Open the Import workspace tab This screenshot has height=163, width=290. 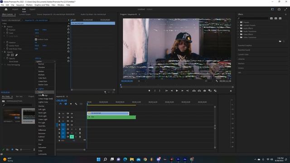[15, 9]
